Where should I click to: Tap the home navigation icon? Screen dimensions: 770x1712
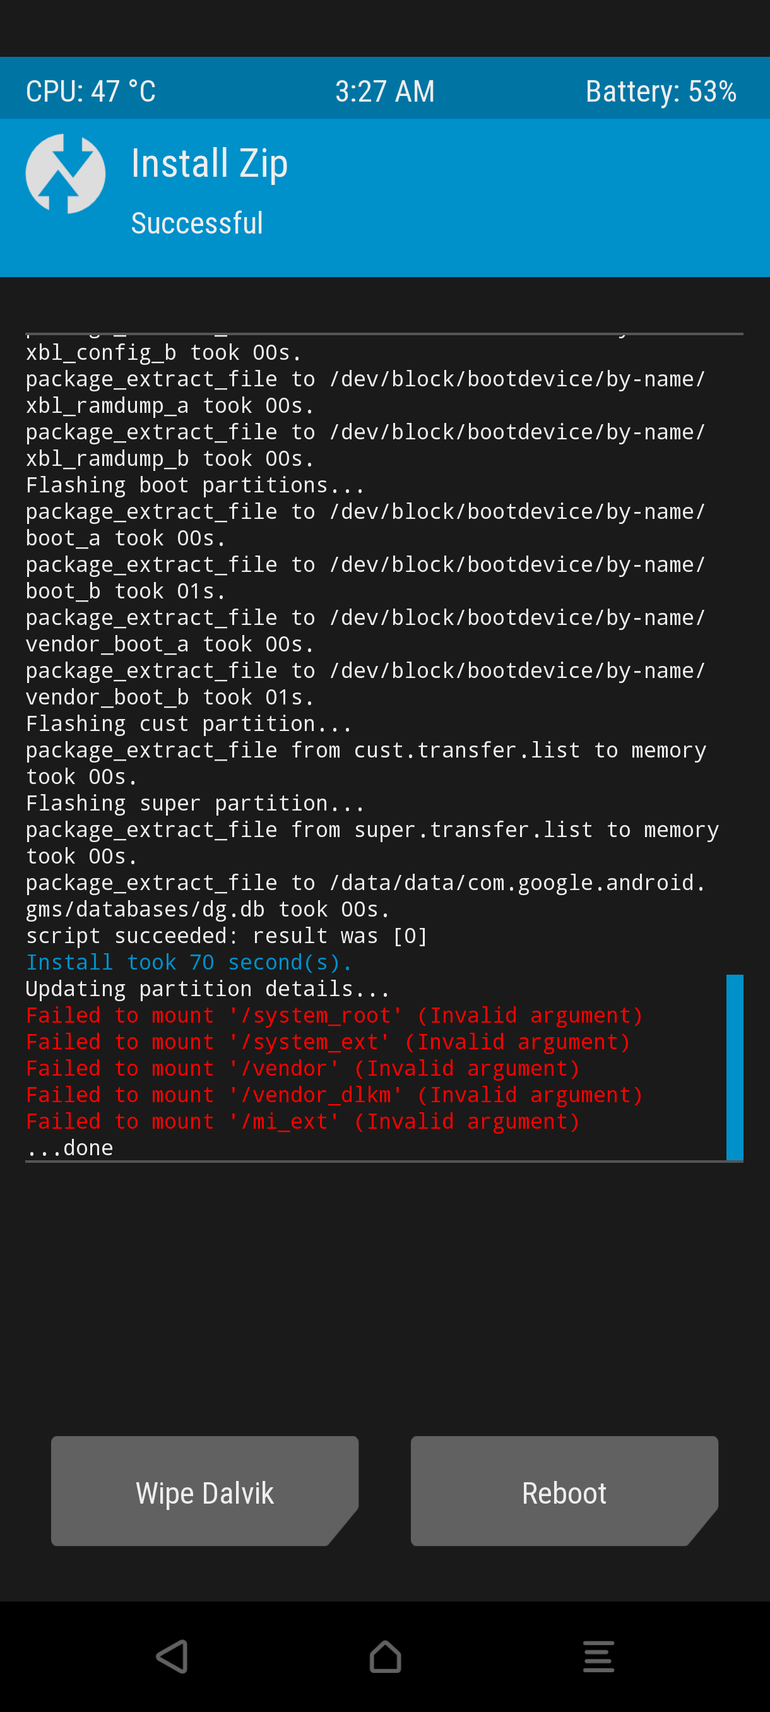[386, 1657]
